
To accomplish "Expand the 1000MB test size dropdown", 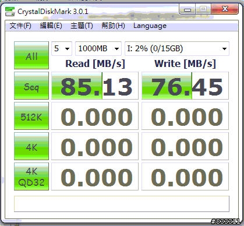I will 98,48.
